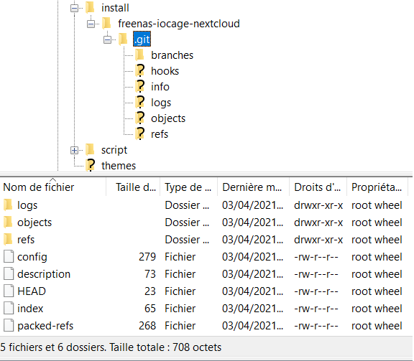Select the HEAD file in the list

[32, 291]
